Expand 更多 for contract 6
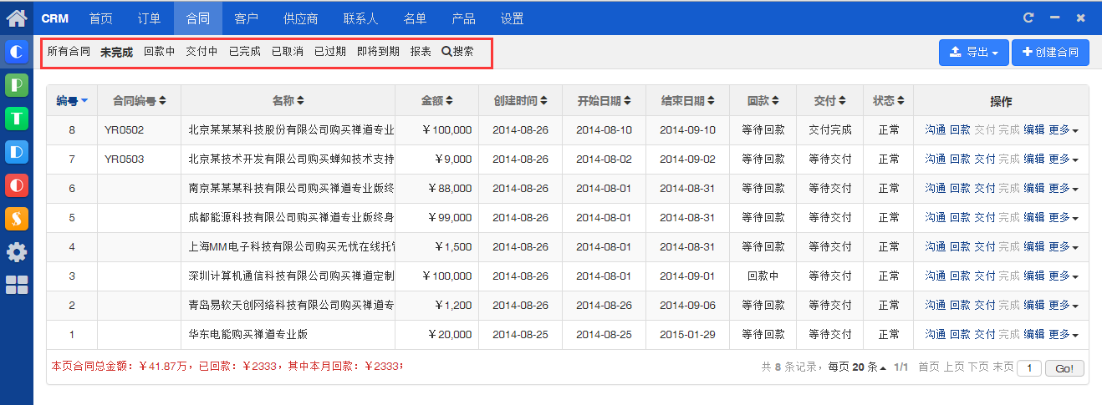 1063,189
